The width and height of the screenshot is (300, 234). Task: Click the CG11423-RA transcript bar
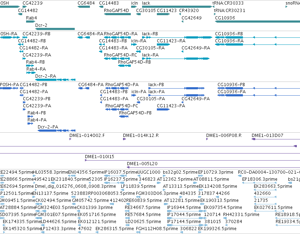163,44
